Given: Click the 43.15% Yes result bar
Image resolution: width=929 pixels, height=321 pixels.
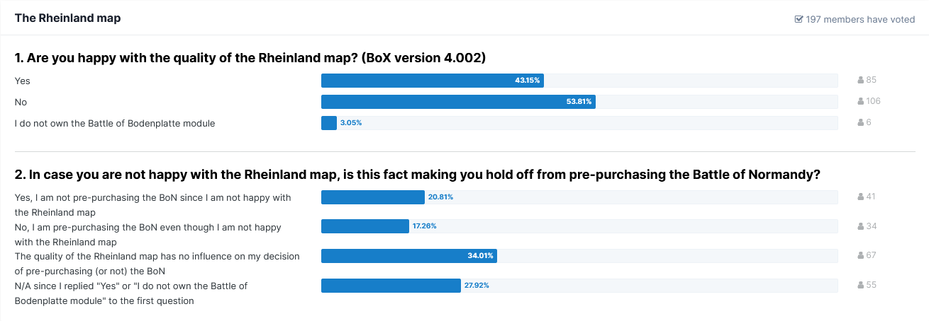Looking at the screenshot, I should tap(432, 81).
